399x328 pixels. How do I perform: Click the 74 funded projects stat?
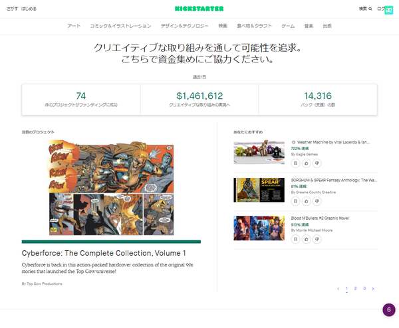click(x=81, y=100)
